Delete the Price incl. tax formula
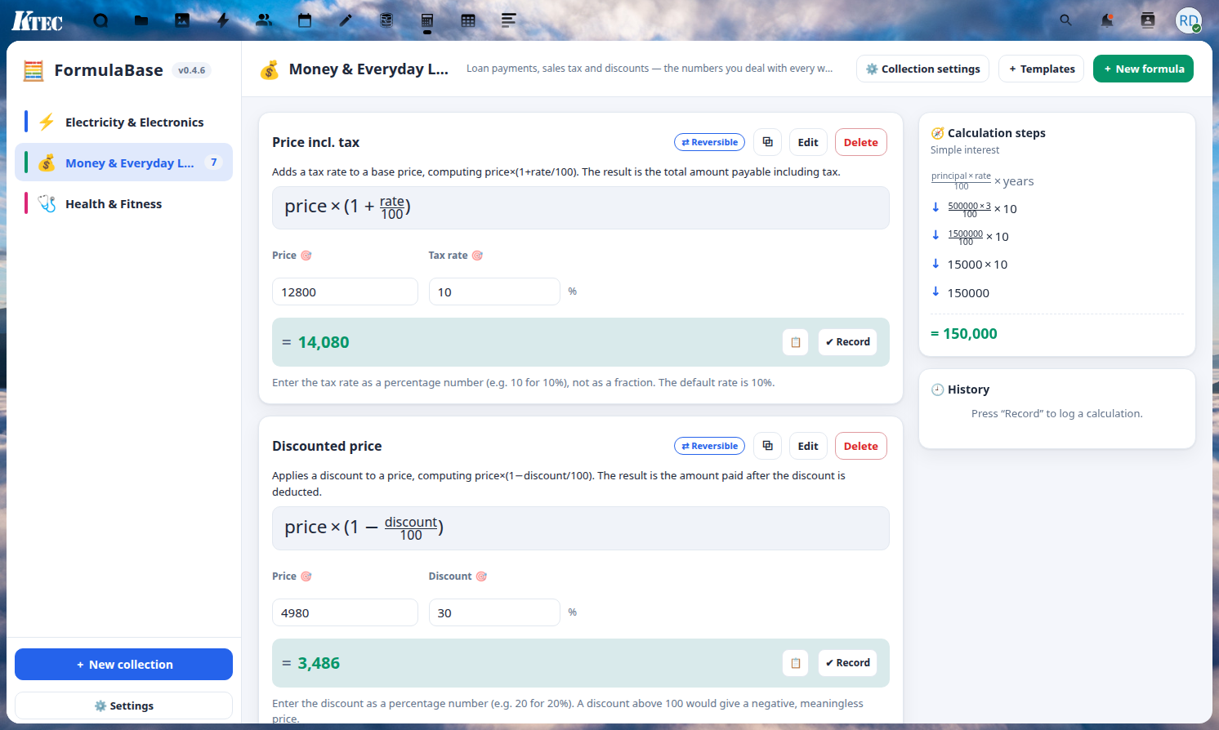This screenshot has width=1219, height=730. point(860,142)
